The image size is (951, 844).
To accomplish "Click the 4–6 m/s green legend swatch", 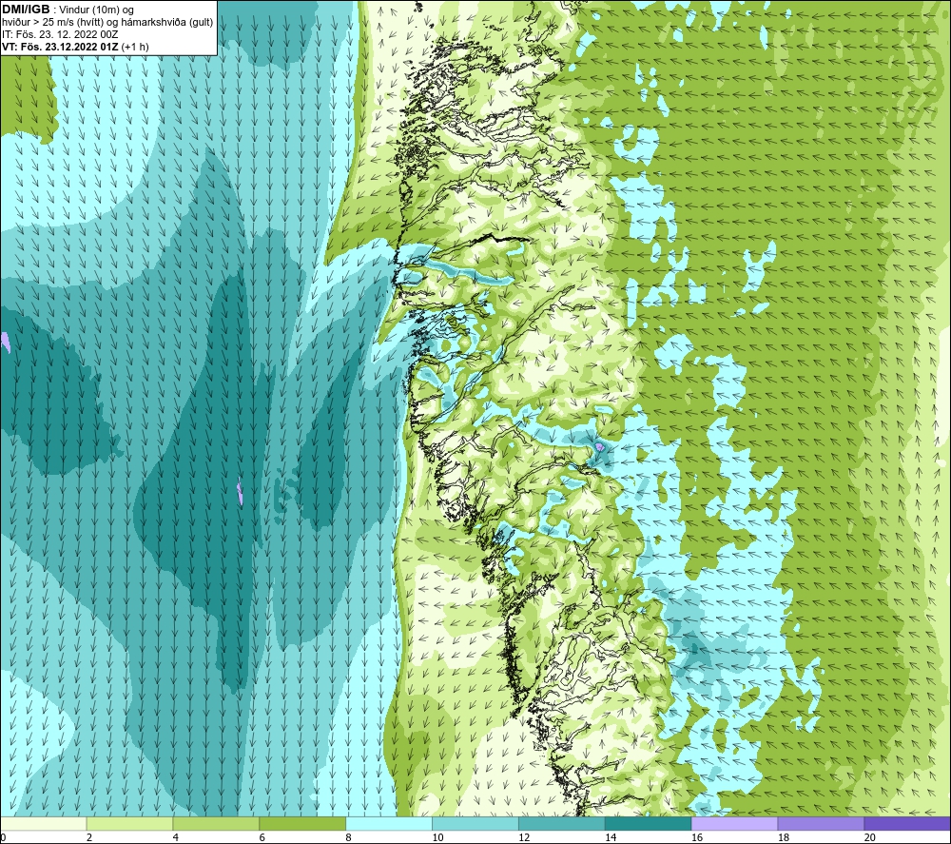I will [216, 824].
